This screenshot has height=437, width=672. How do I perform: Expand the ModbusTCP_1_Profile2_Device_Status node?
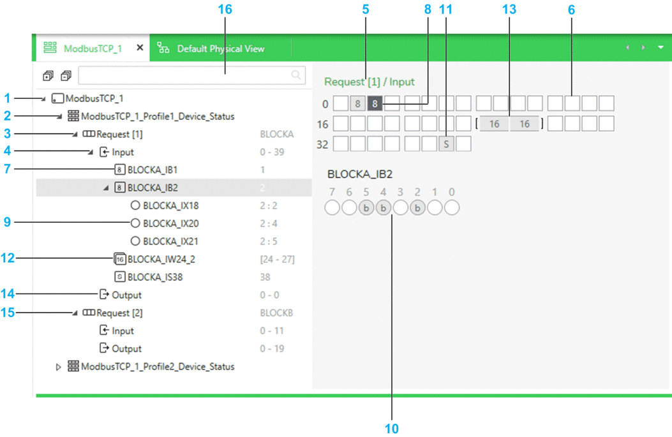(x=59, y=367)
